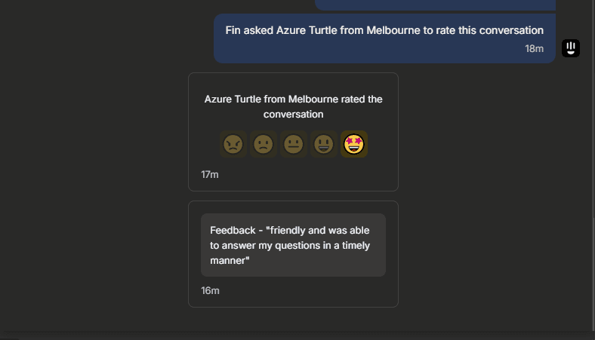
Task: Click 'timely manner' text in feedback
Action: click(x=290, y=253)
